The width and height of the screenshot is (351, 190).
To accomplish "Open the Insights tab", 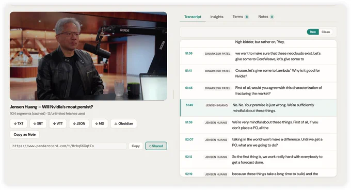I will [x=217, y=17].
